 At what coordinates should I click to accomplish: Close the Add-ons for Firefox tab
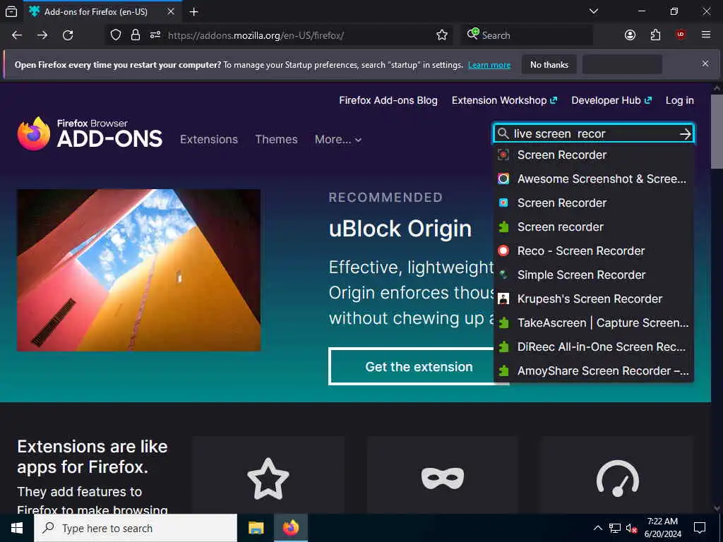click(171, 11)
